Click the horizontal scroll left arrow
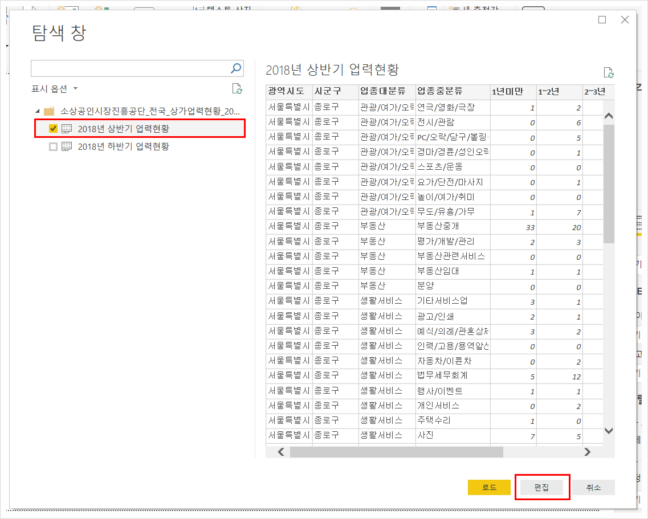Screen dimensions: 648x519 [x=281, y=452]
